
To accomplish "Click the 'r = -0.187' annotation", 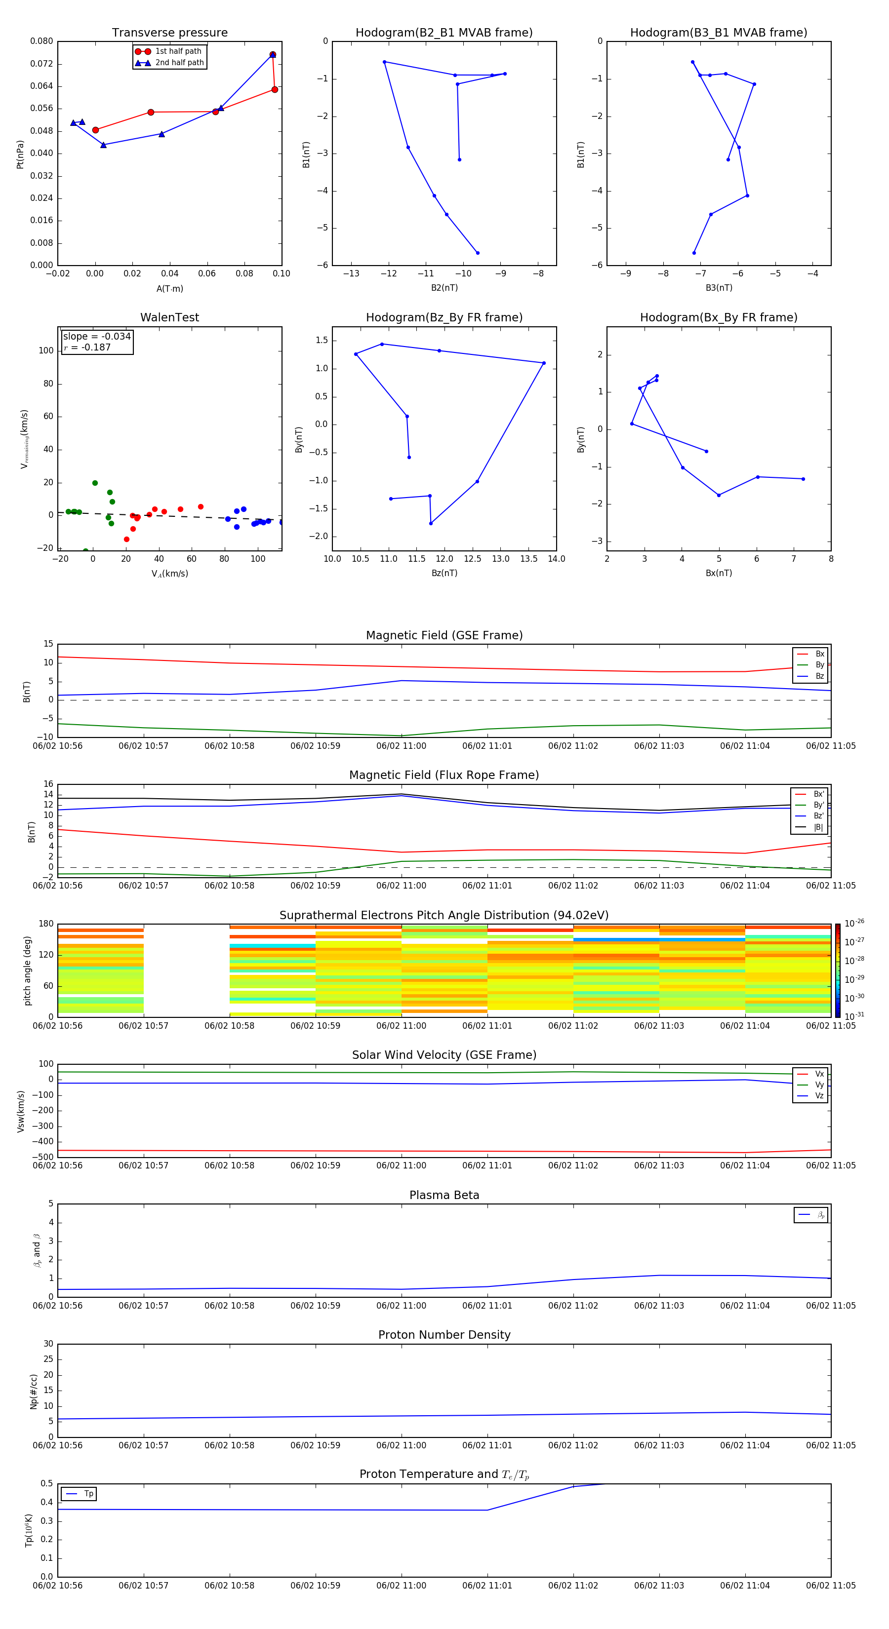I will [x=87, y=347].
